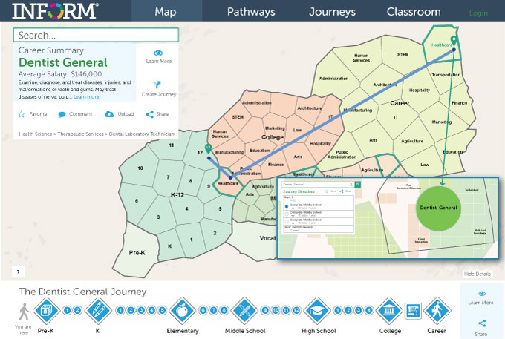The width and height of the screenshot is (505, 339).
Task: Mark Dentist General as Favorite star
Action: pyautogui.click(x=22, y=113)
